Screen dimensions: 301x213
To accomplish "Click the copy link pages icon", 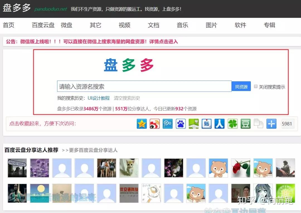I will 258,124.
